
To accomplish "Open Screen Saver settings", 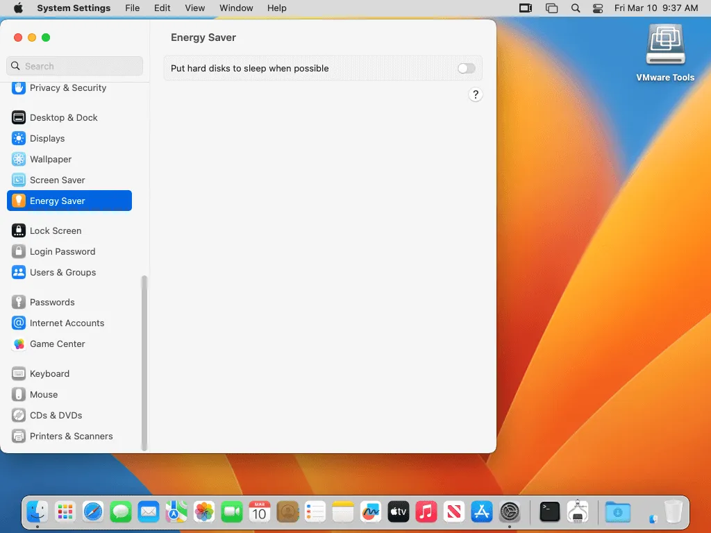I will coord(57,180).
